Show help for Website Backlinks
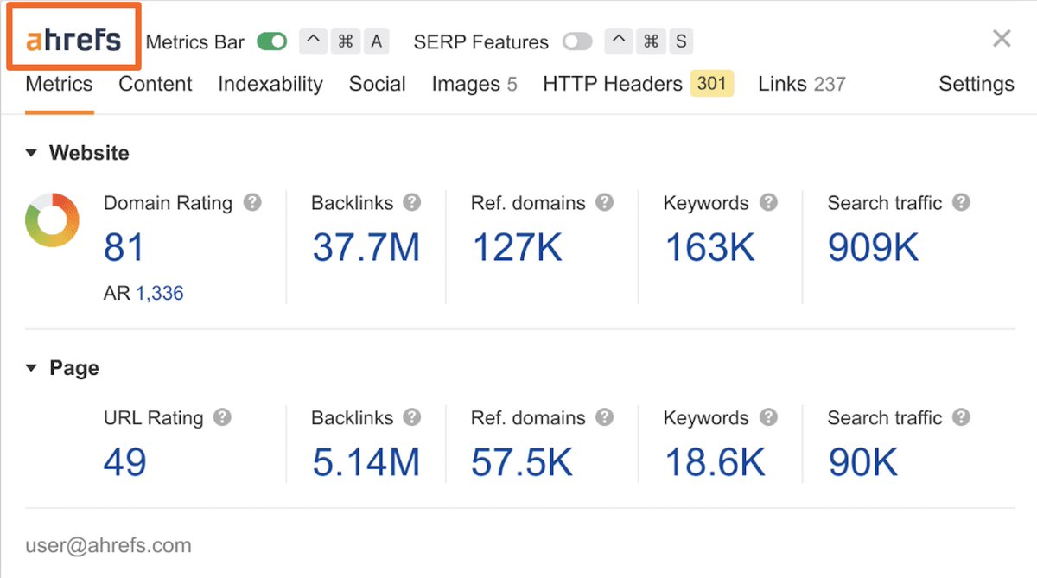1037x578 pixels. pyautogui.click(x=412, y=202)
